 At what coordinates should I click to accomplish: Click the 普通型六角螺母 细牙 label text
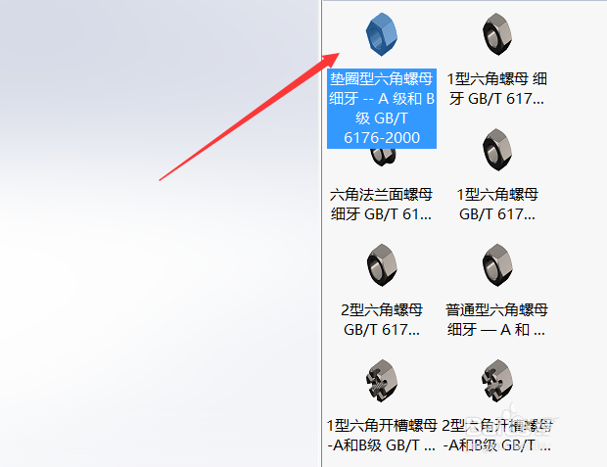tap(497, 319)
